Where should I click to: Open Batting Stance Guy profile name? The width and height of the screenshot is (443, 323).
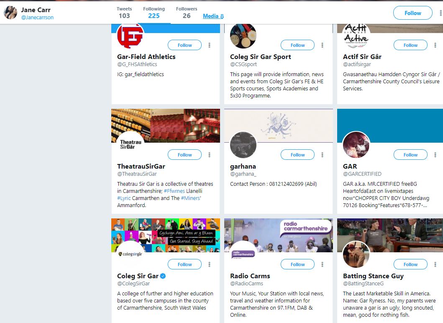pos(373,276)
